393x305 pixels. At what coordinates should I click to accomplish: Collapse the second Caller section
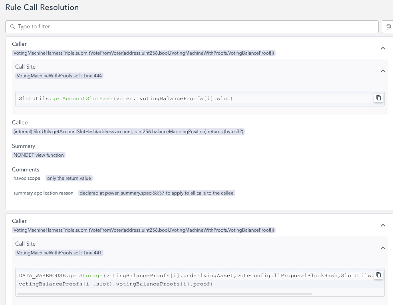coord(383,225)
